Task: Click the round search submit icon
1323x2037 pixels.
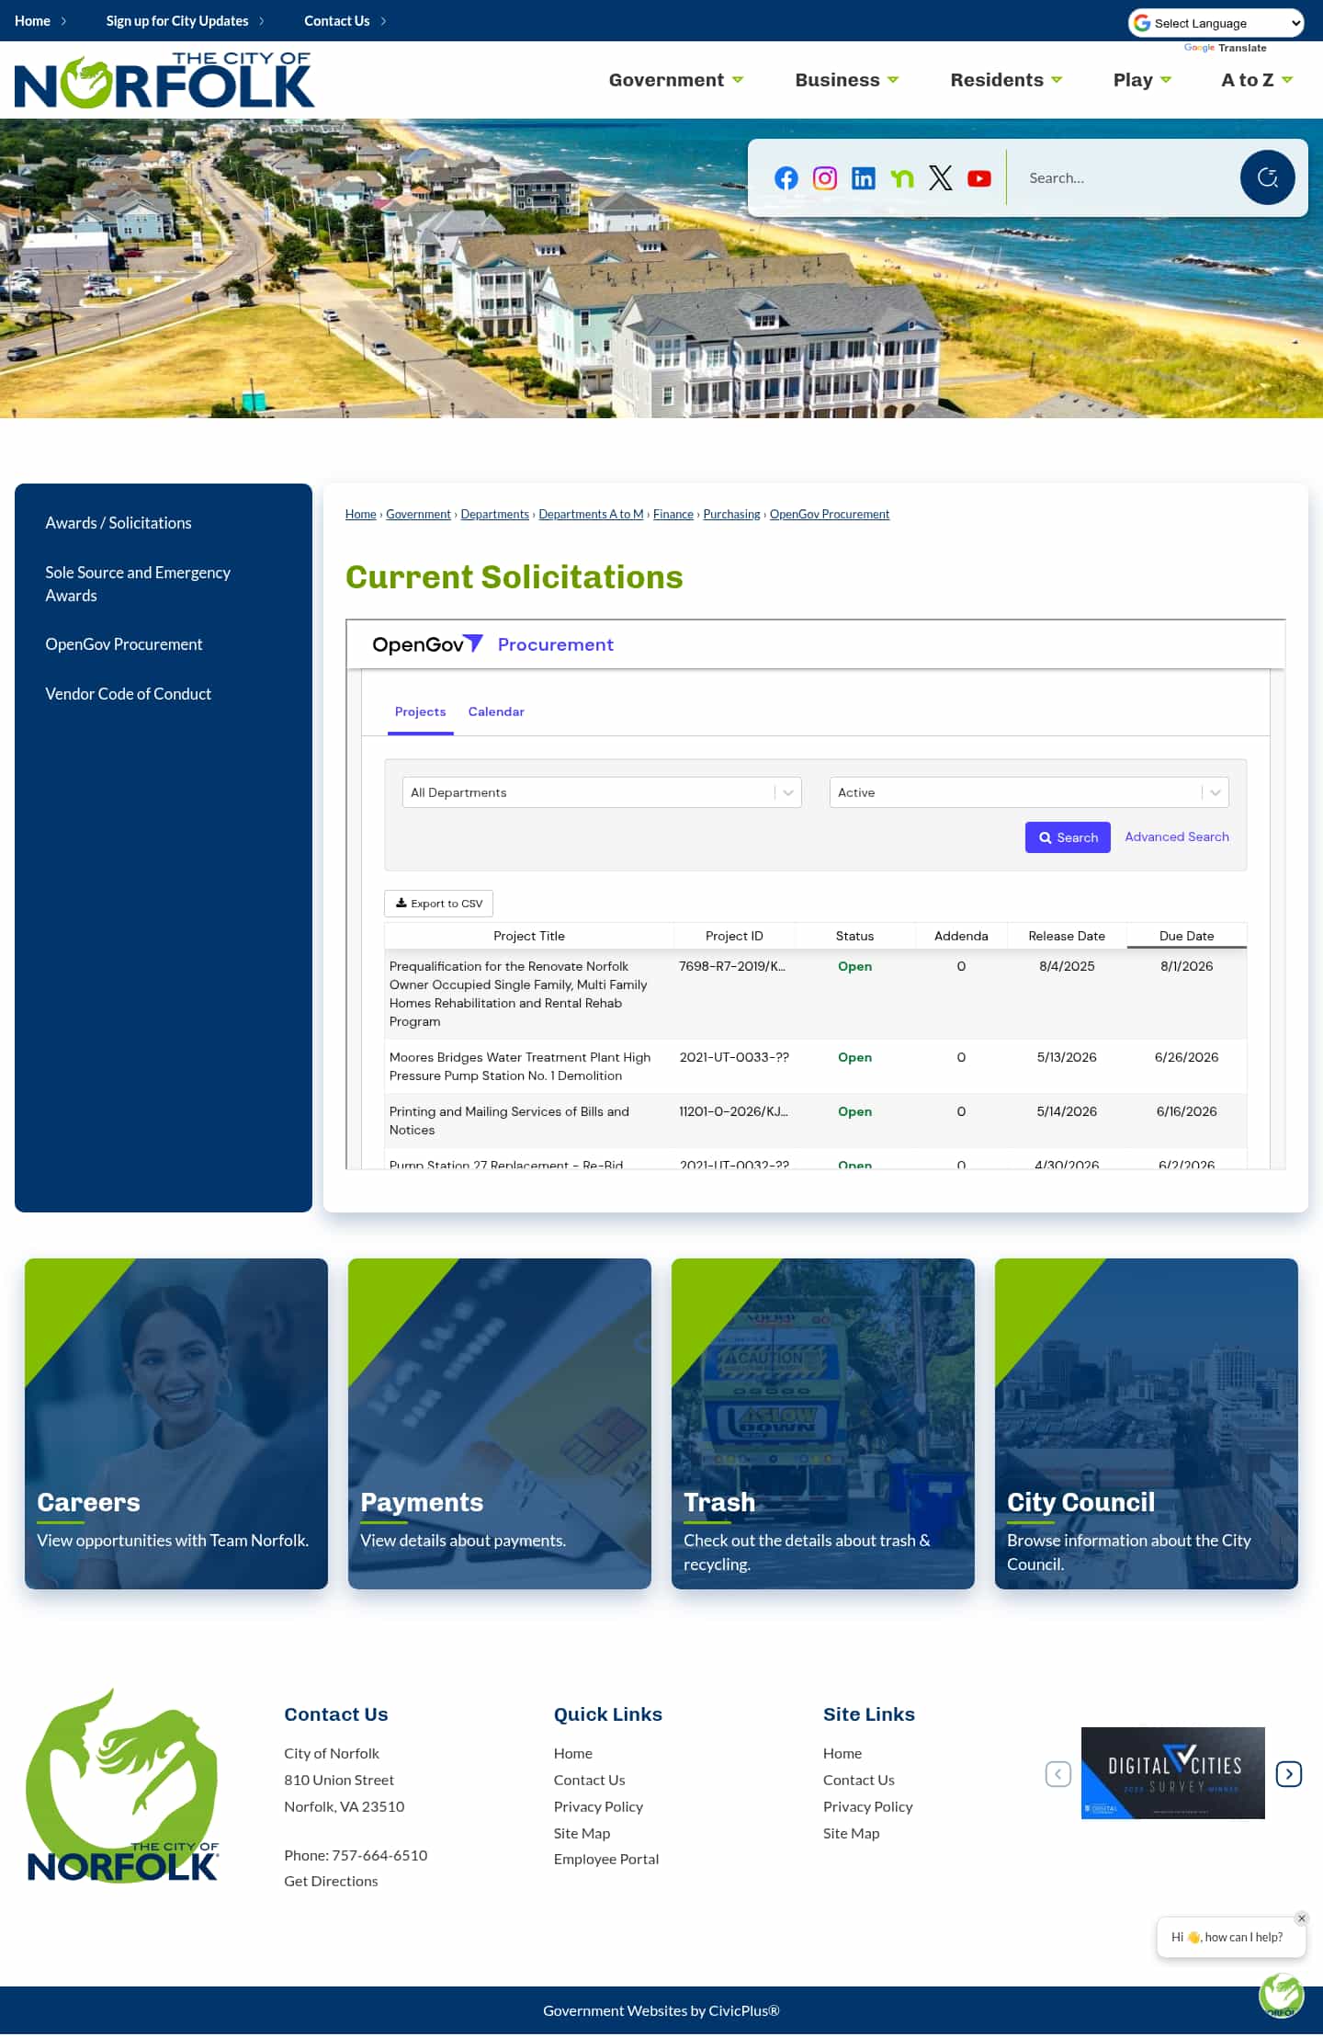Action: (x=1268, y=177)
